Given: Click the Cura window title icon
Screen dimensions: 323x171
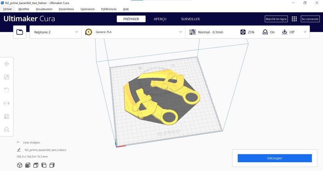Looking at the screenshot, I should tap(2, 3).
